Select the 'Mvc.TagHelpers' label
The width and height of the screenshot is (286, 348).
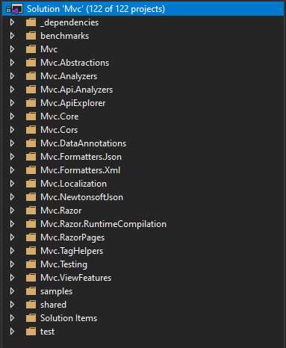pos(72,251)
